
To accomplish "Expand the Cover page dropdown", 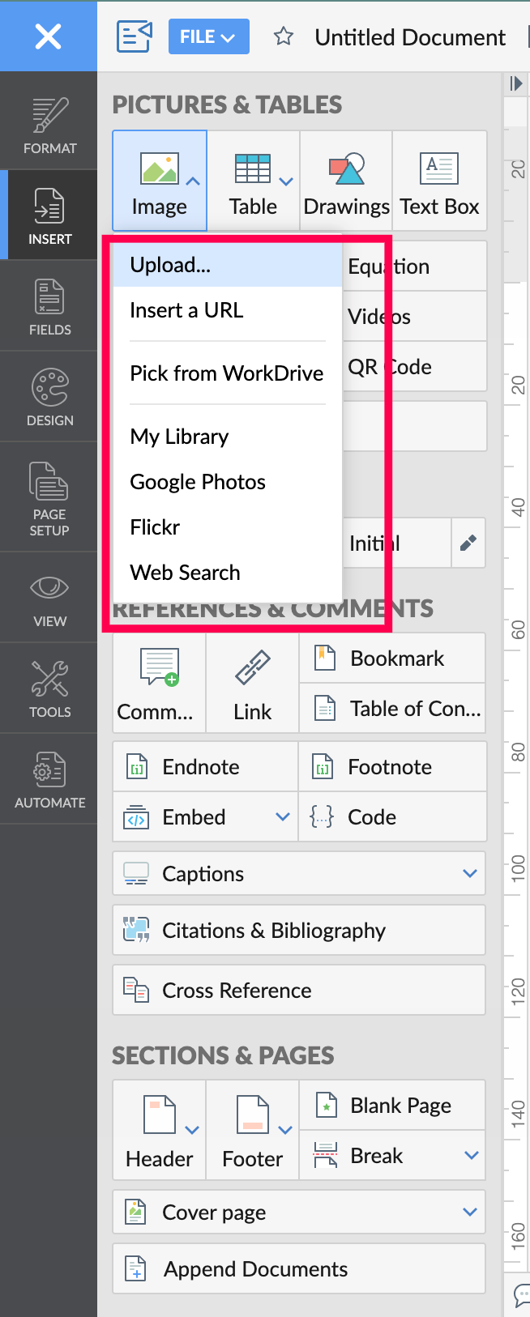I will coord(469,1213).
